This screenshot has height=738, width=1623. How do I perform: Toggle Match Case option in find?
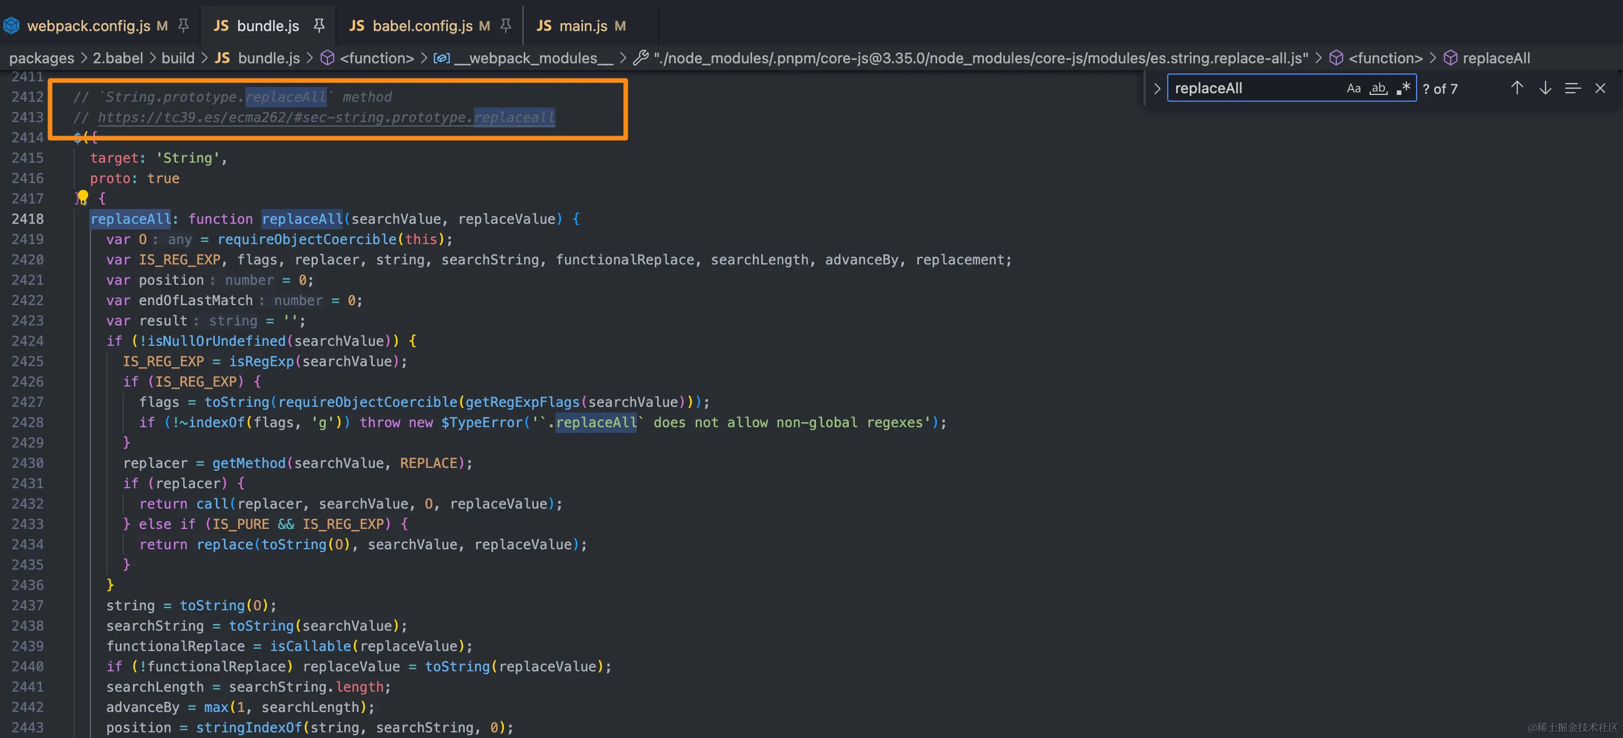pyautogui.click(x=1353, y=88)
